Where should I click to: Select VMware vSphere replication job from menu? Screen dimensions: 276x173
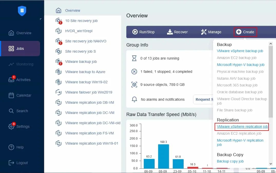(x=242, y=126)
